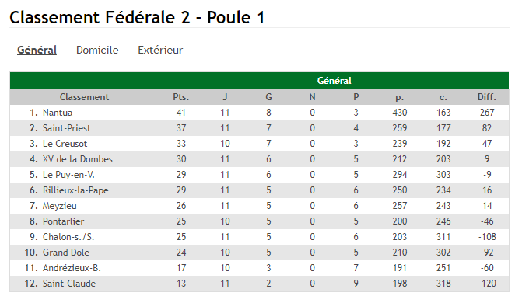522x303 pixels.
Task: Open Rillieux-la-Pape team entry
Action: pos(75,190)
